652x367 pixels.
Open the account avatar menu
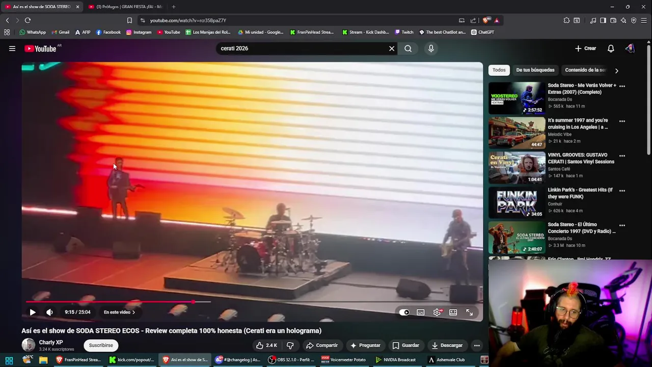(x=630, y=48)
